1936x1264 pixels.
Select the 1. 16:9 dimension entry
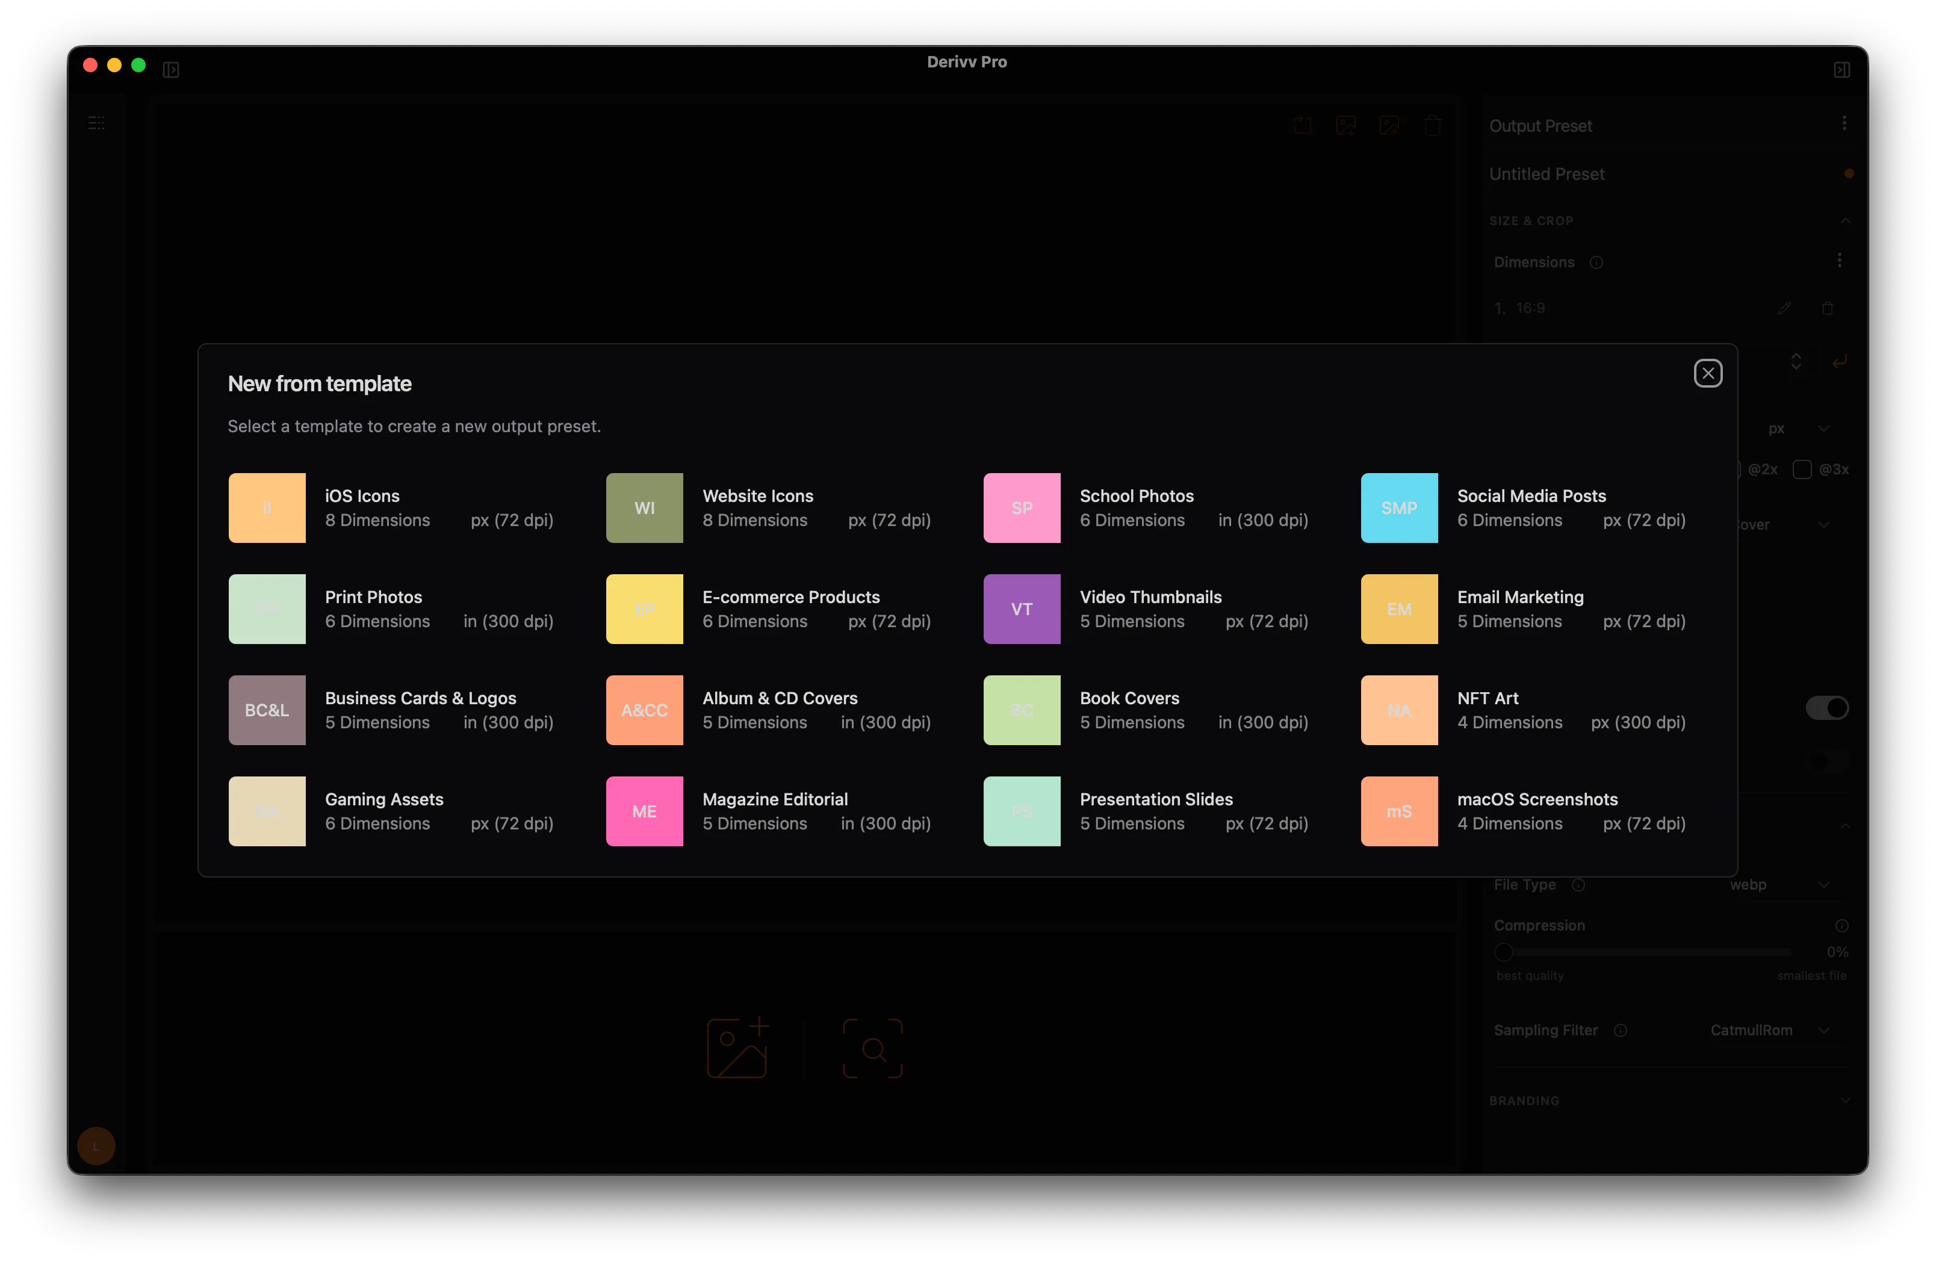click(1519, 308)
